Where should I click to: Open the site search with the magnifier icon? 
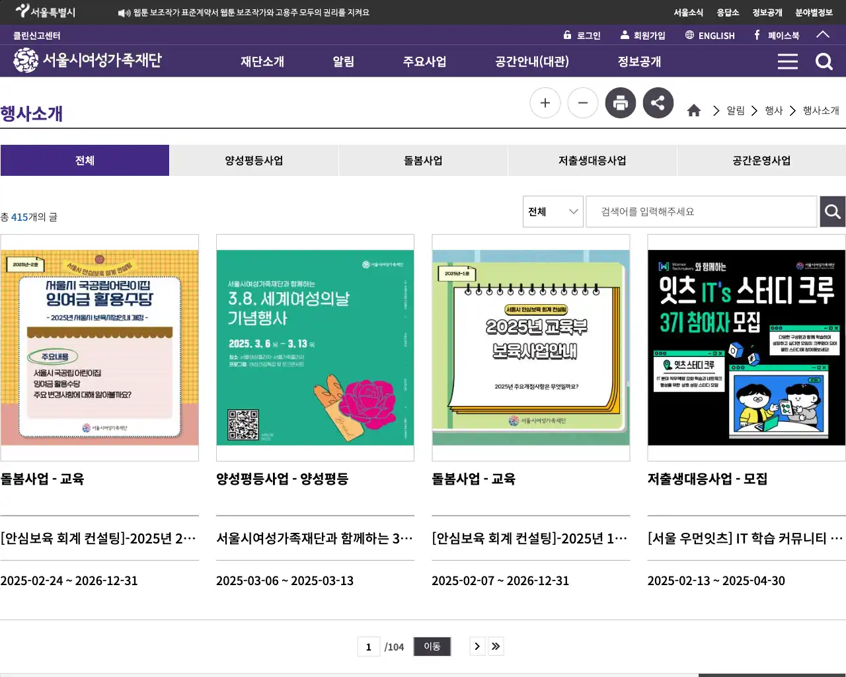[x=824, y=61]
